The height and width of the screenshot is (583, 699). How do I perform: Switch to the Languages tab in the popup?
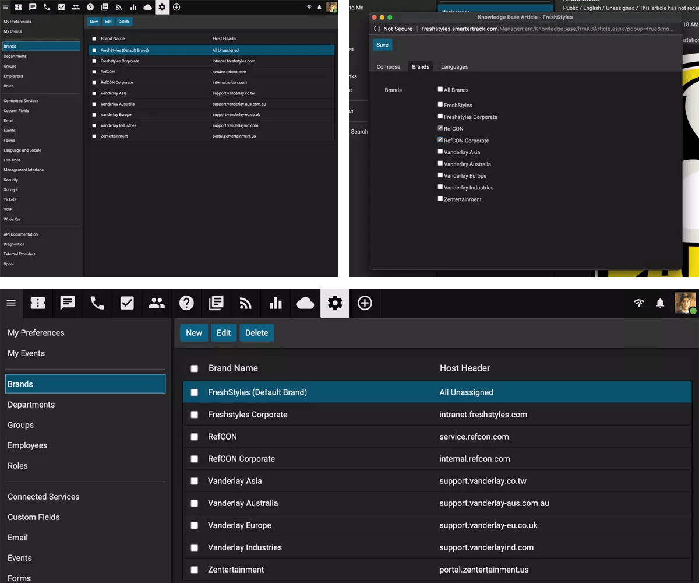pos(454,67)
